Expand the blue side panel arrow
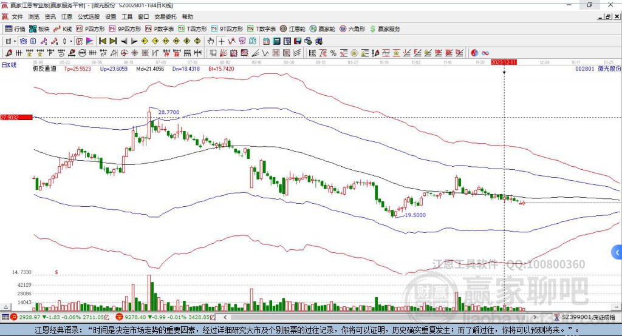The width and height of the screenshot is (622, 336). click(x=617, y=252)
